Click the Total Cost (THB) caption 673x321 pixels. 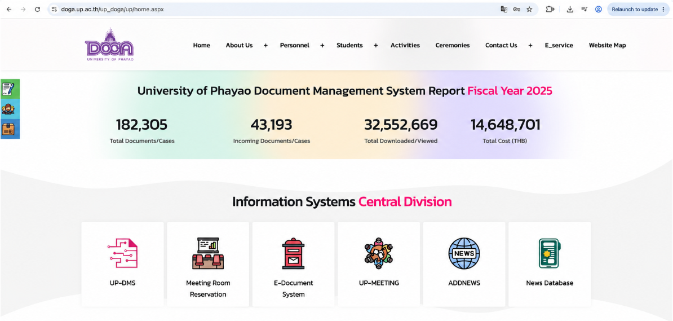(506, 140)
